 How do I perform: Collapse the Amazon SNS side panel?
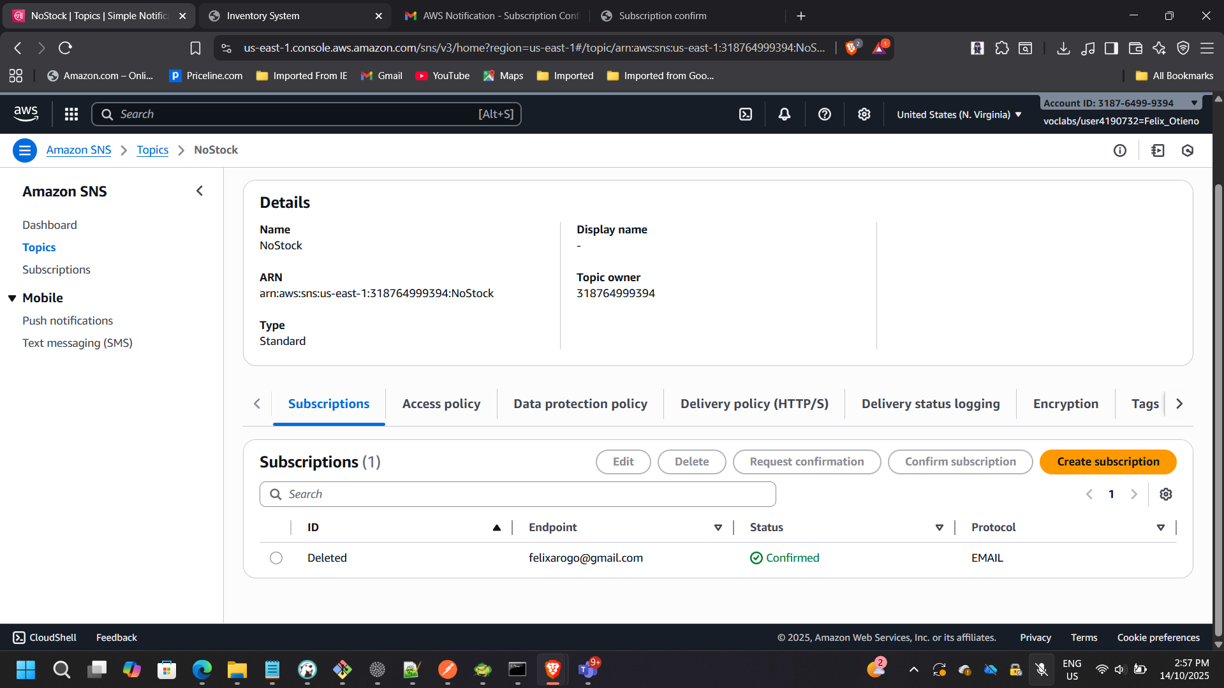[x=200, y=191]
